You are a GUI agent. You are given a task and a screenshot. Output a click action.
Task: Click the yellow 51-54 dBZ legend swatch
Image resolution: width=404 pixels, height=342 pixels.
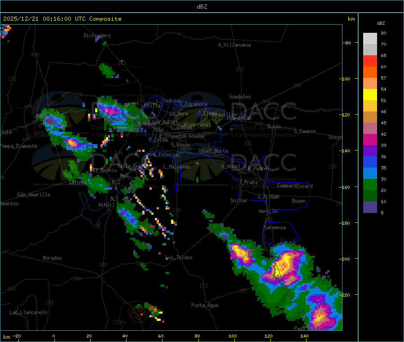(370, 95)
